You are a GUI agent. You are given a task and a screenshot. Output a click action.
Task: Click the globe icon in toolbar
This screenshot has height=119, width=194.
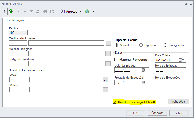pyautogui.click(x=87, y=12)
